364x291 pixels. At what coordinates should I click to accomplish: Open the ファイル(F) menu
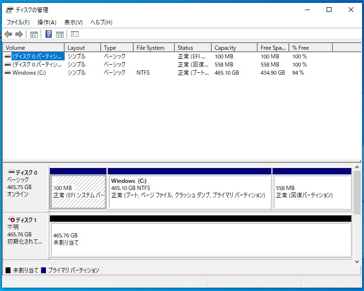point(18,22)
